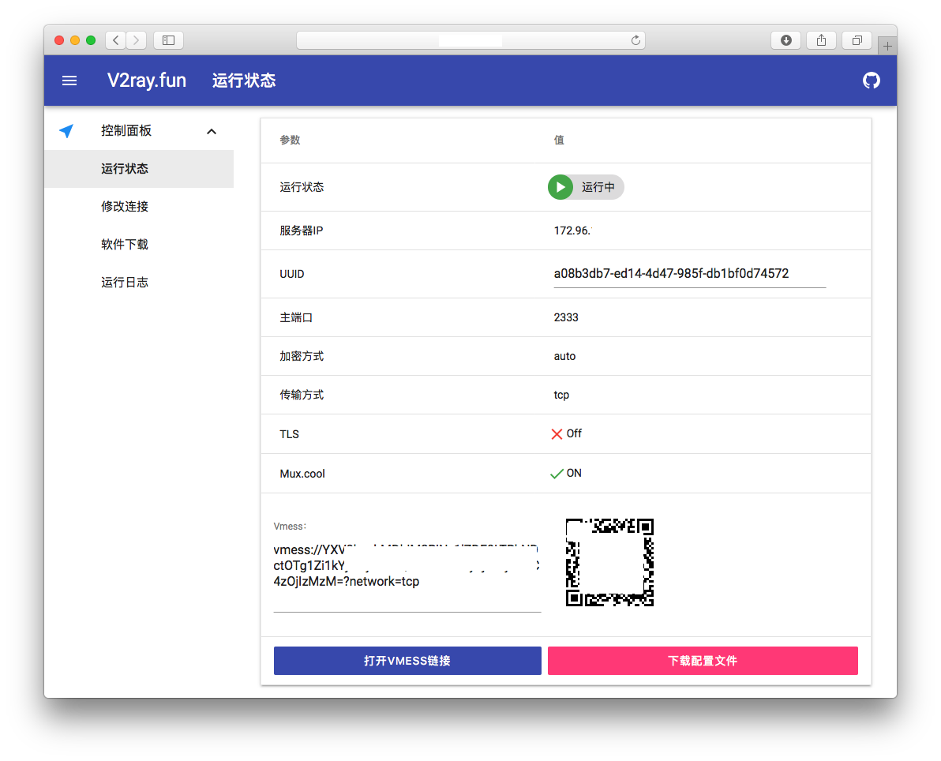The width and height of the screenshot is (941, 761).
Task: Click the 主端口 row label
Action: pos(296,317)
